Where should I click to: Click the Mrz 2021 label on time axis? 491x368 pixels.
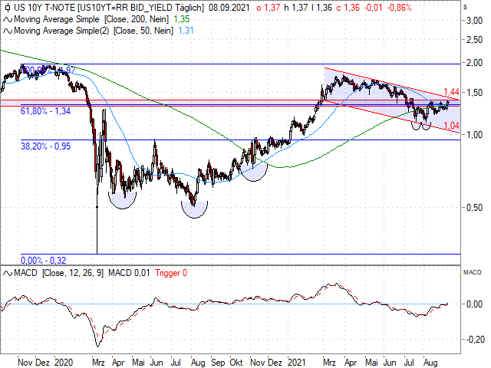click(329, 359)
